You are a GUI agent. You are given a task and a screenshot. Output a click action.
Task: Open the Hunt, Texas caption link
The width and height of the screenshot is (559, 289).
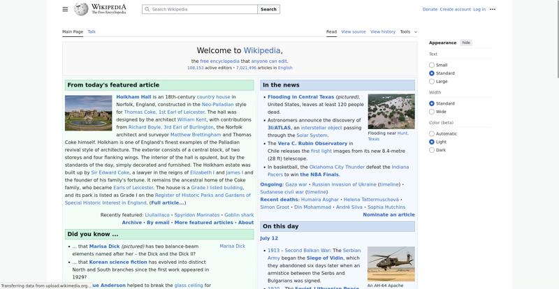click(389, 135)
